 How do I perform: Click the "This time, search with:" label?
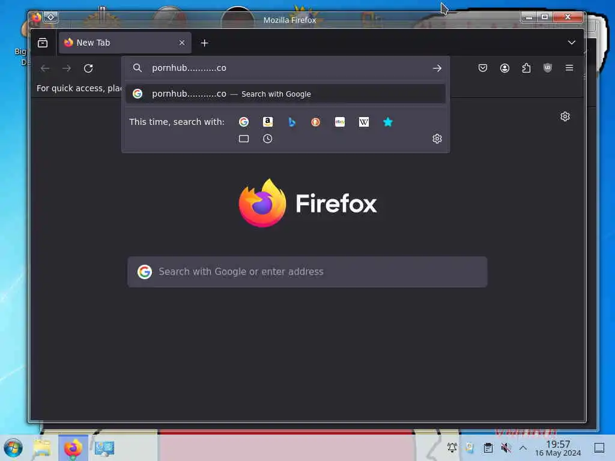[177, 122]
